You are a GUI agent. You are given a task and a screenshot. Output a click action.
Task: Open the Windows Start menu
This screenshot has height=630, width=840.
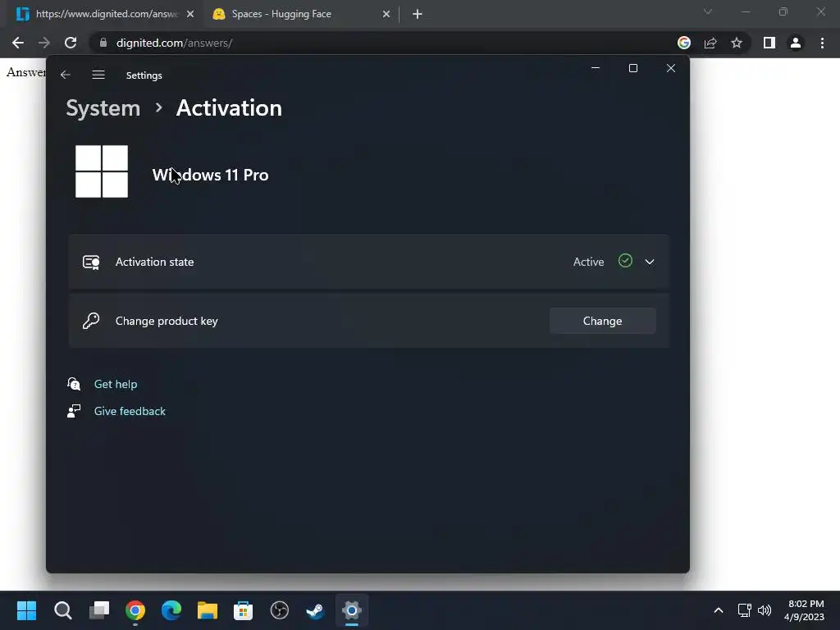[x=26, y=610]
